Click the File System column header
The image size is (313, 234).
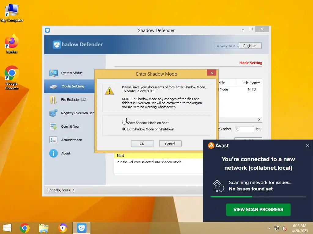tap(252, 83)
